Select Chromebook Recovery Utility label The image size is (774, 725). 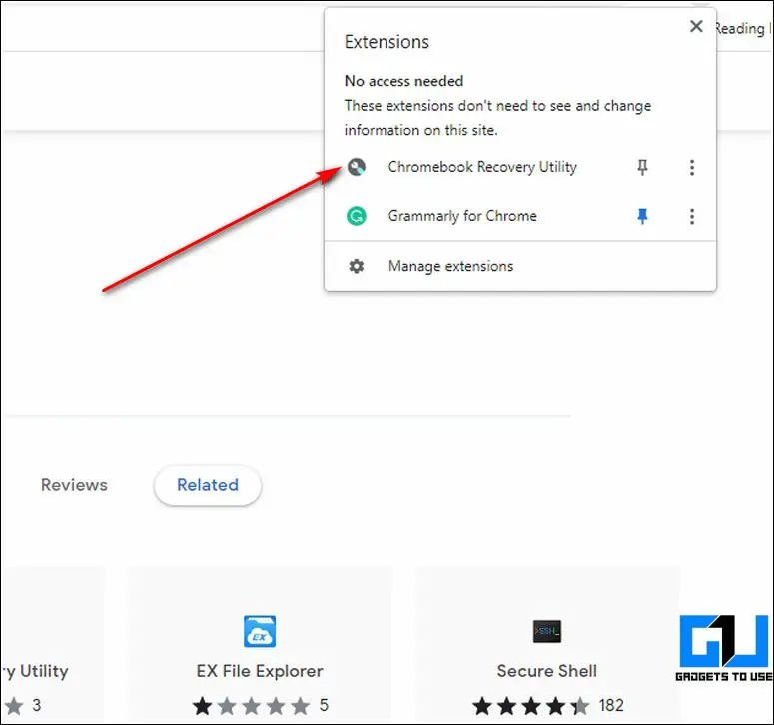point(482,167)
